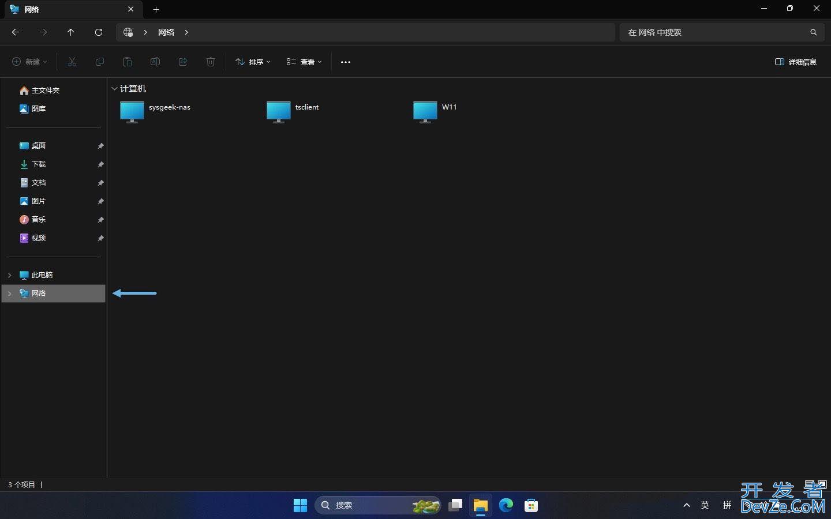The height and width of the screenshot is (519, 831).
Task: Refresh the network folder view
Action: pos(99,32)
